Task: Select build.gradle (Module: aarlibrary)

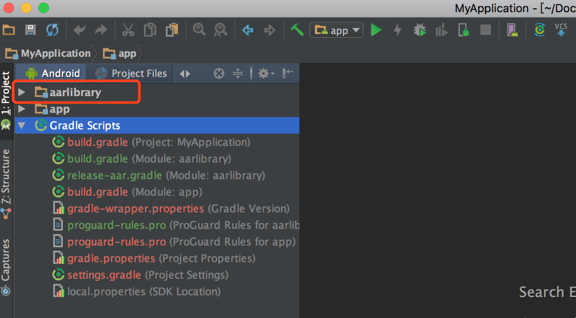Action: [141, 159]
